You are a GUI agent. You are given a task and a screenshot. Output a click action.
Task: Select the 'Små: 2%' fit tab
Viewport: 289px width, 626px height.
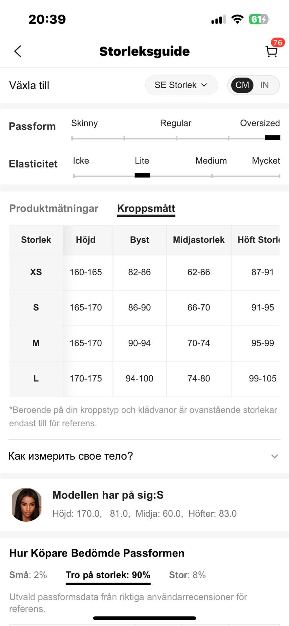point(28,575)
